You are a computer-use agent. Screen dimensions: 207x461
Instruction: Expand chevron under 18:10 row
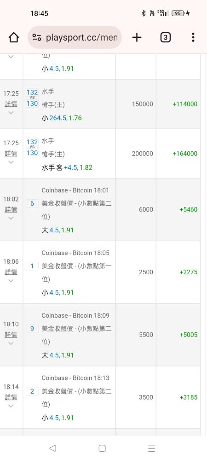point(11,343)
